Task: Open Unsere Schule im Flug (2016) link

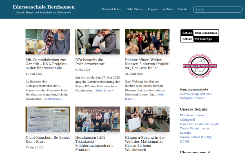Action: click(196, 139)
